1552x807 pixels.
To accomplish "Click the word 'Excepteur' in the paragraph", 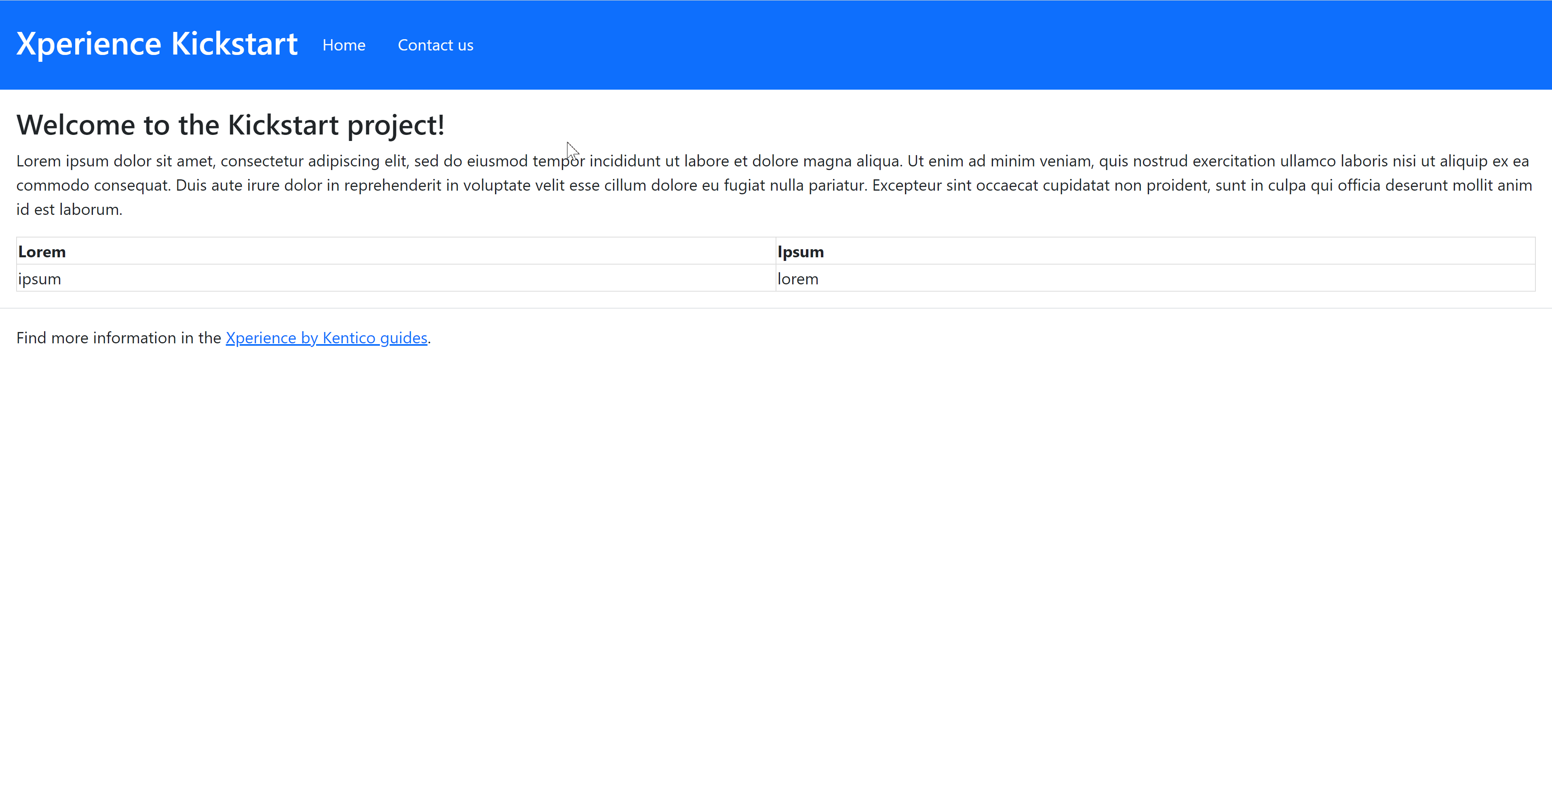I will point(906,185).
